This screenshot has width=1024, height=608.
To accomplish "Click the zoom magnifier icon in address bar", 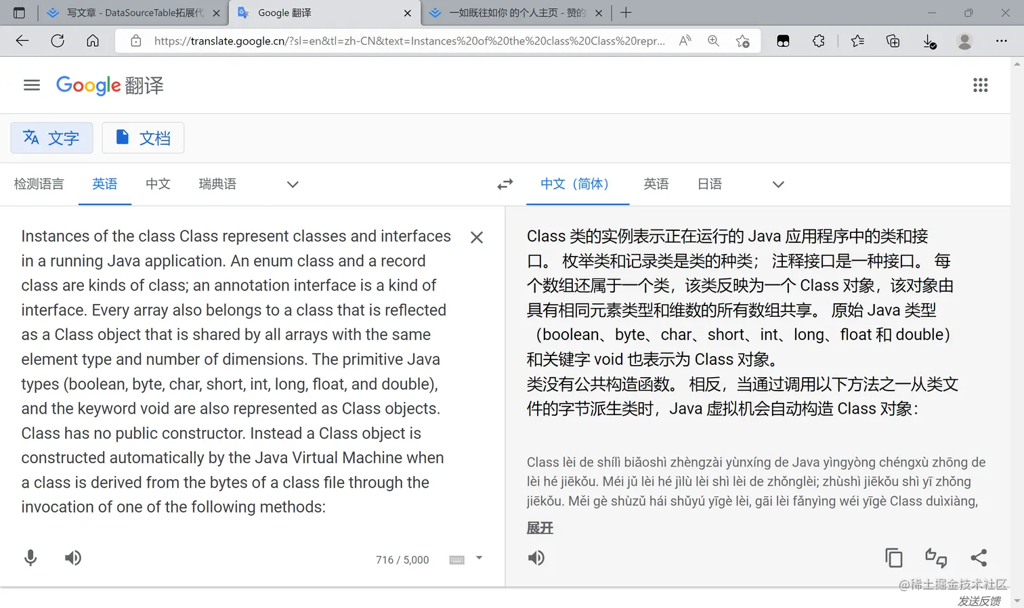I will (714, 41).
